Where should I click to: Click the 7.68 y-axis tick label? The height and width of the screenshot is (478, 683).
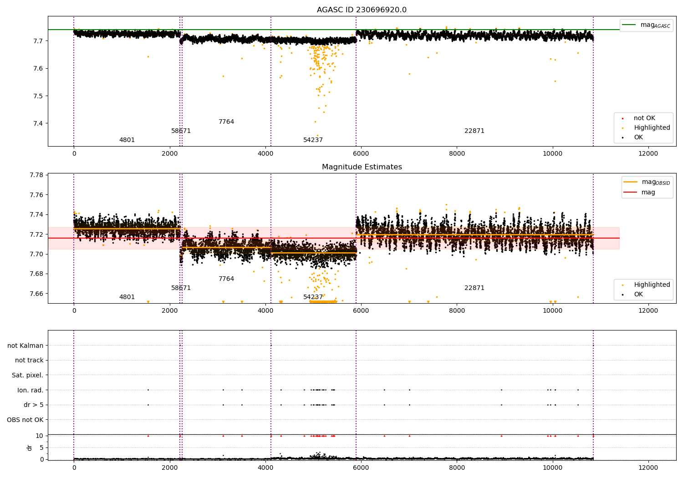point(36,274)
